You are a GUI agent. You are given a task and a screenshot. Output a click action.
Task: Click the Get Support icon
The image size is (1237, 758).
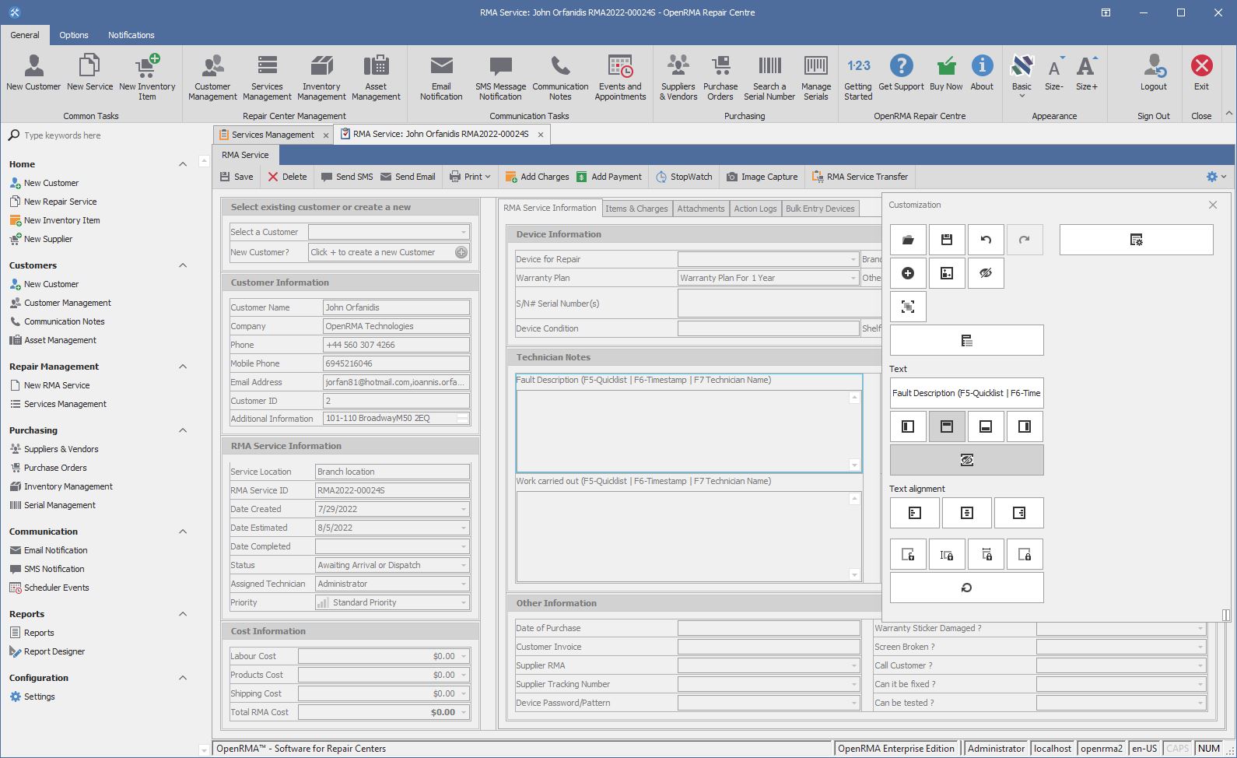pyautogui.click(x=901, y=73)
